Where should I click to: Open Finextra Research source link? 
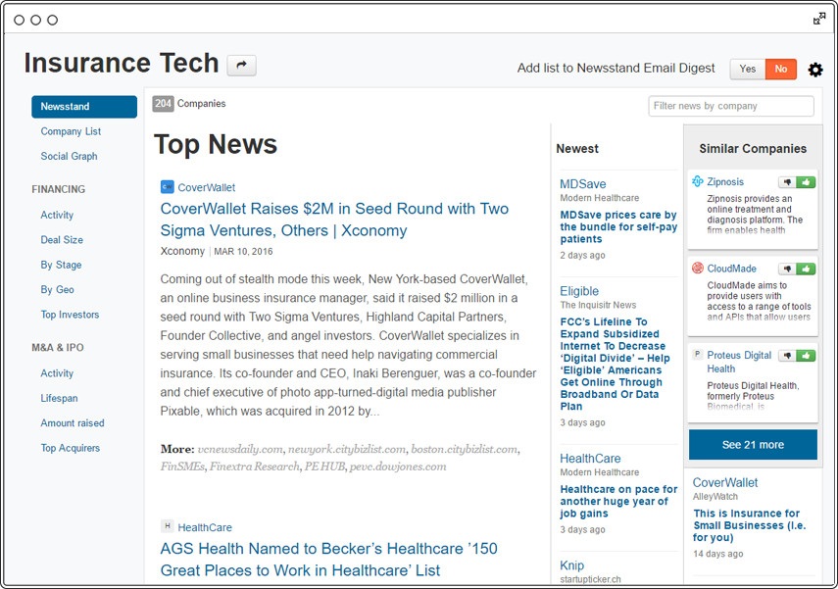click(x=255, y=466)
